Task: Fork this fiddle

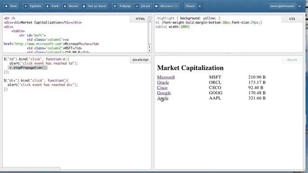Action: point(52,6)
